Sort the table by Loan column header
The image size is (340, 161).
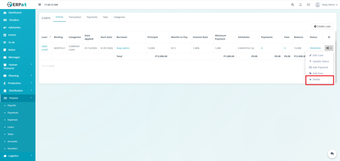[x=44, y=37]
